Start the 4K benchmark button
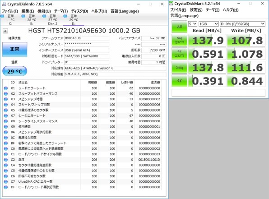The image size is (269, 199). click(179, 81)
